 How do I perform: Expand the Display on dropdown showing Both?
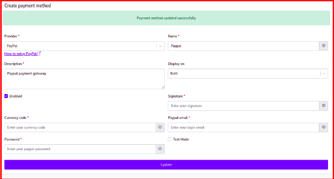click(x=248, y=74)
